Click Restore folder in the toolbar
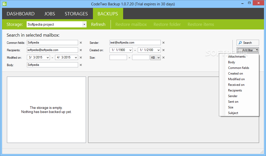The image size is (266, 156). (167, 24)
